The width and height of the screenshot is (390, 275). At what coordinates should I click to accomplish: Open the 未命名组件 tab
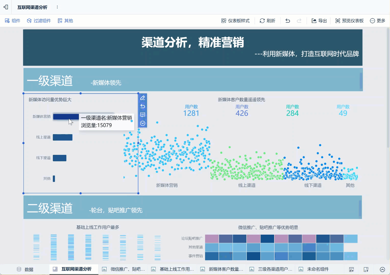(314, 269)
